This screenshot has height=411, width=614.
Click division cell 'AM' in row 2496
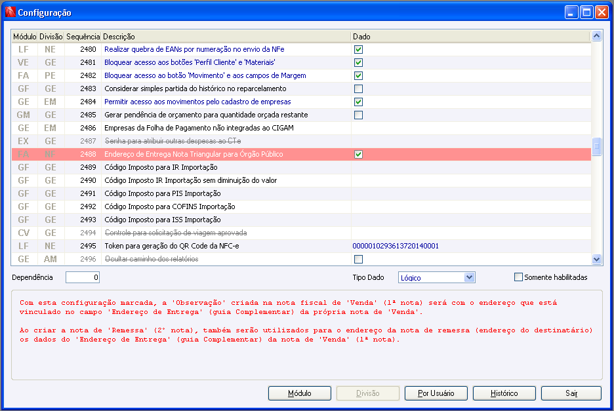pyautogui.click(x=50, y=259)
